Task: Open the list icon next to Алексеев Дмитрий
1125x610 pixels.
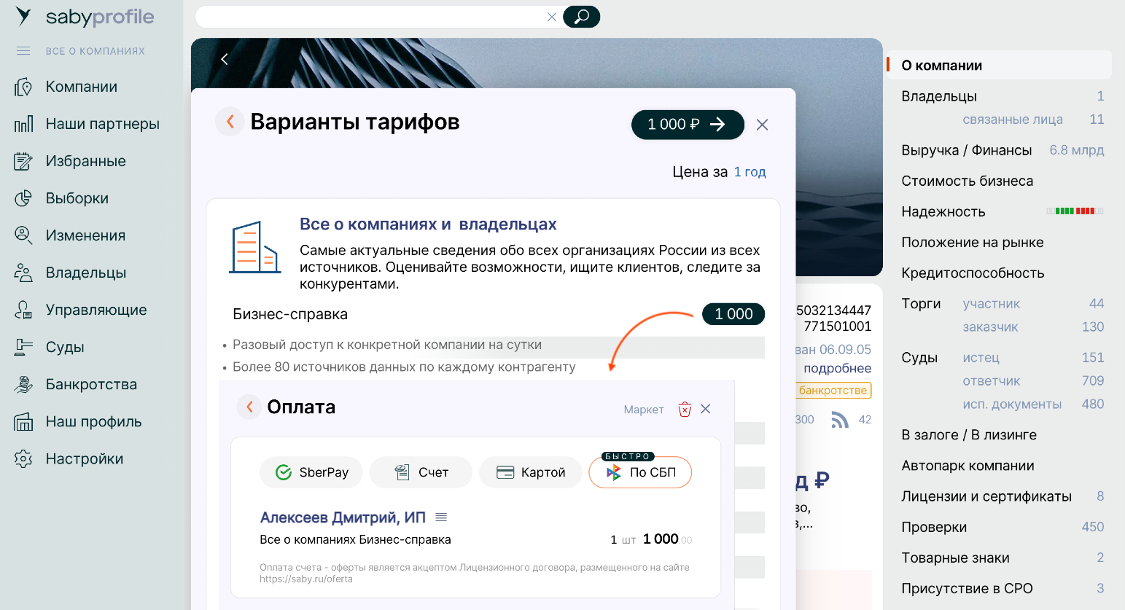Action: (441, 517)
